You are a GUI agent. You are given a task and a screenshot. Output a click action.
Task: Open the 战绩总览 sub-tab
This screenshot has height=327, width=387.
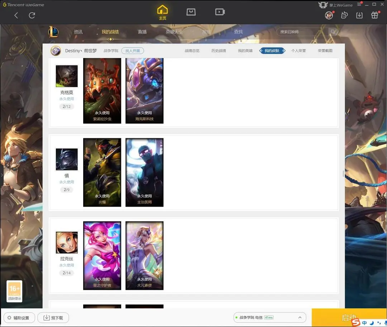pos(192,51)
